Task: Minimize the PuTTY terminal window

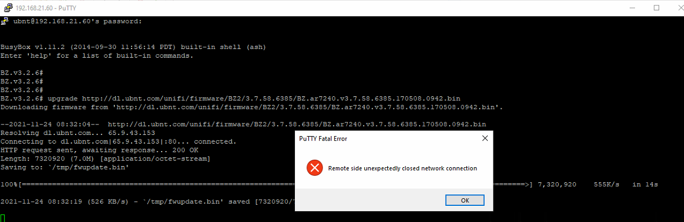Action: coord(633,7)
